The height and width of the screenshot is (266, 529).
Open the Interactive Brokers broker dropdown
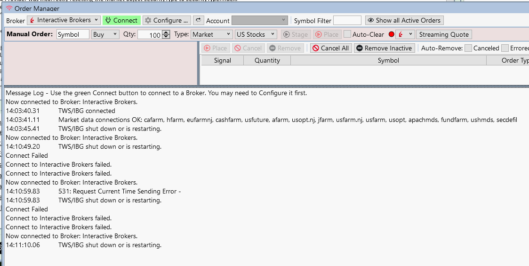tap(64, 20)
